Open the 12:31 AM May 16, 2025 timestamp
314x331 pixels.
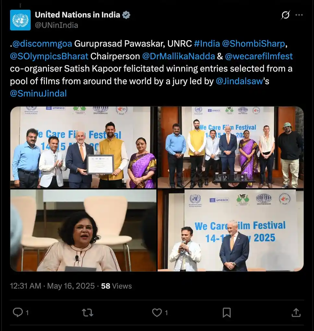click(x=52, y=286)
